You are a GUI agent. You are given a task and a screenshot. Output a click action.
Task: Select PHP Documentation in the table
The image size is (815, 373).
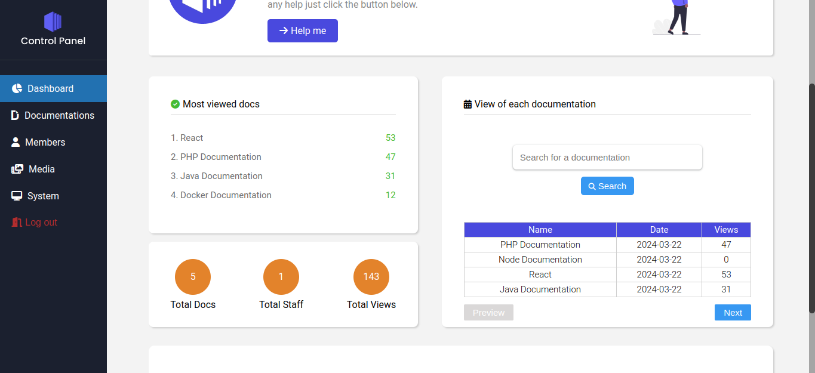[540, 245]
